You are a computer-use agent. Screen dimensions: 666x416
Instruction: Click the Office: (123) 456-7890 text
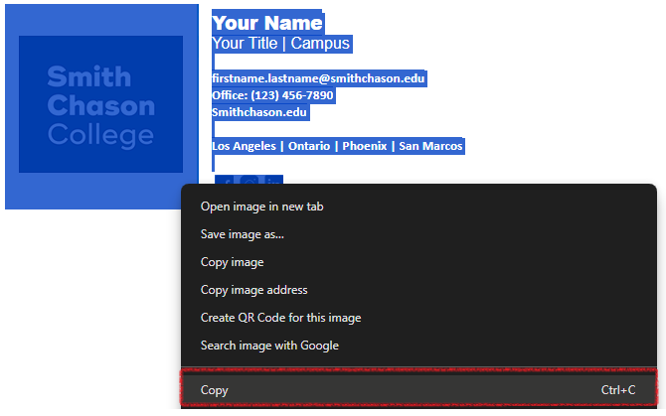(272, 95)
